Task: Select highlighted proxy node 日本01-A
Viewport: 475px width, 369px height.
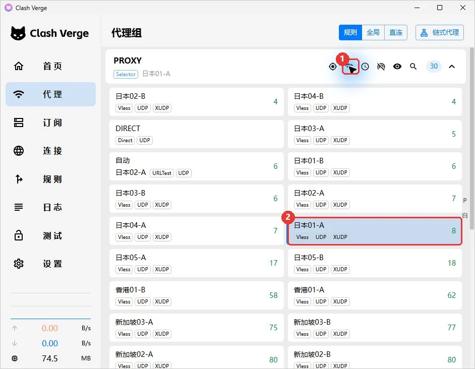Action: pyautogui.click(x=375, y=231)
